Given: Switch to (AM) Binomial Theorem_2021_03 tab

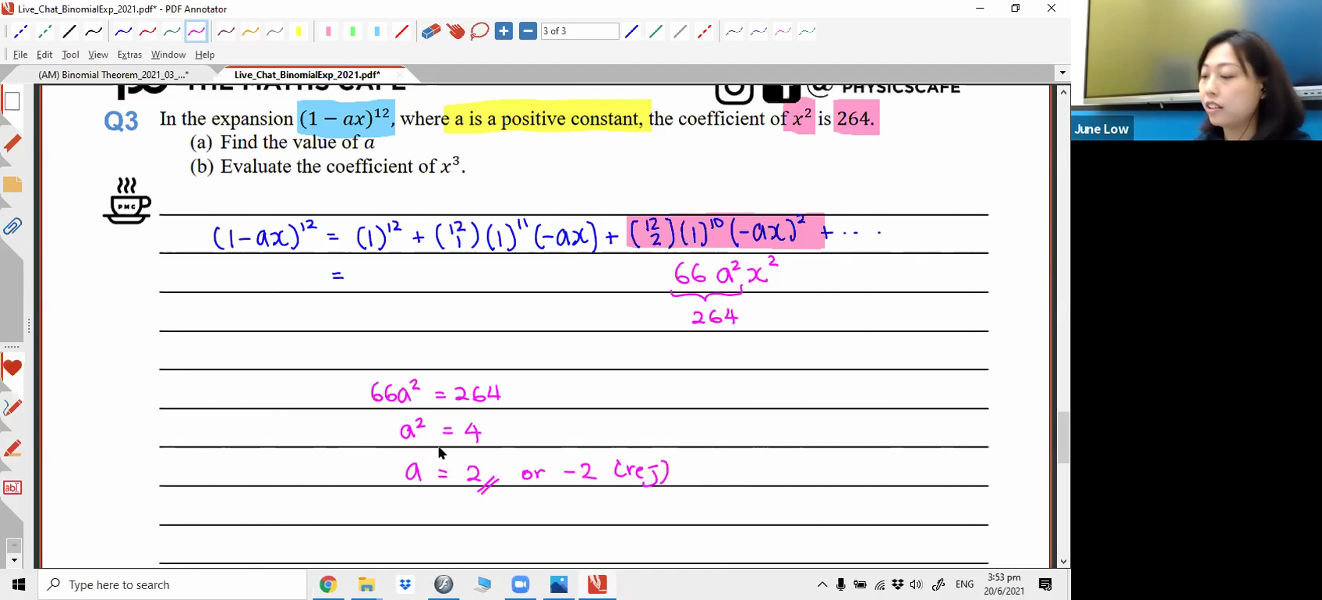Looking at the screenshot, I should click(114, 75).
